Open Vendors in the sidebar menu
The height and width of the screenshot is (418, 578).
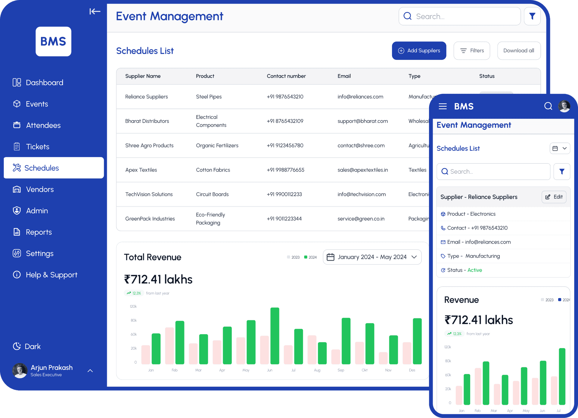(x=40, y=189)
